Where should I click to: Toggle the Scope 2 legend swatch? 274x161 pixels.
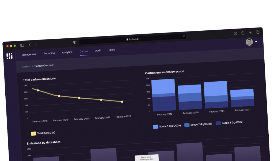click(187, 125)
